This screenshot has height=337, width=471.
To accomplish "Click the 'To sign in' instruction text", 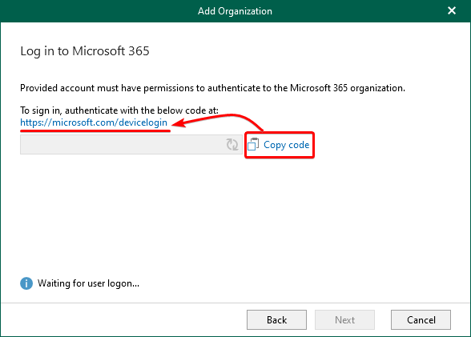I will (119, 110).
